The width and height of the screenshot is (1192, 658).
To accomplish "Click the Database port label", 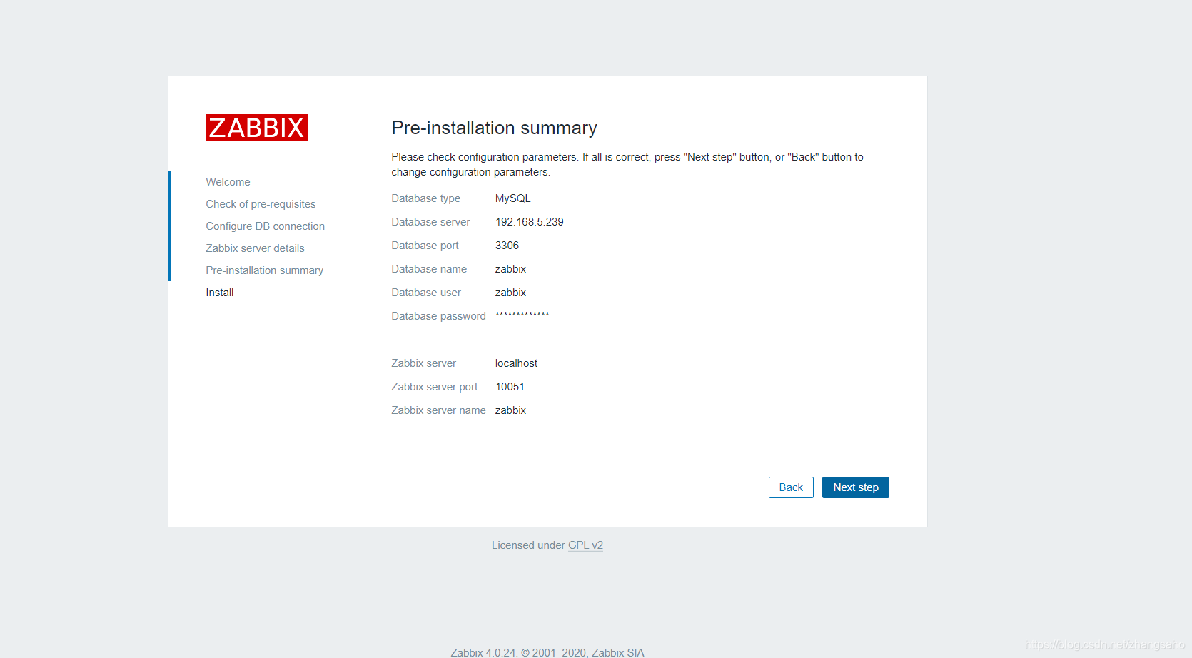I will [x=425, y=246].
